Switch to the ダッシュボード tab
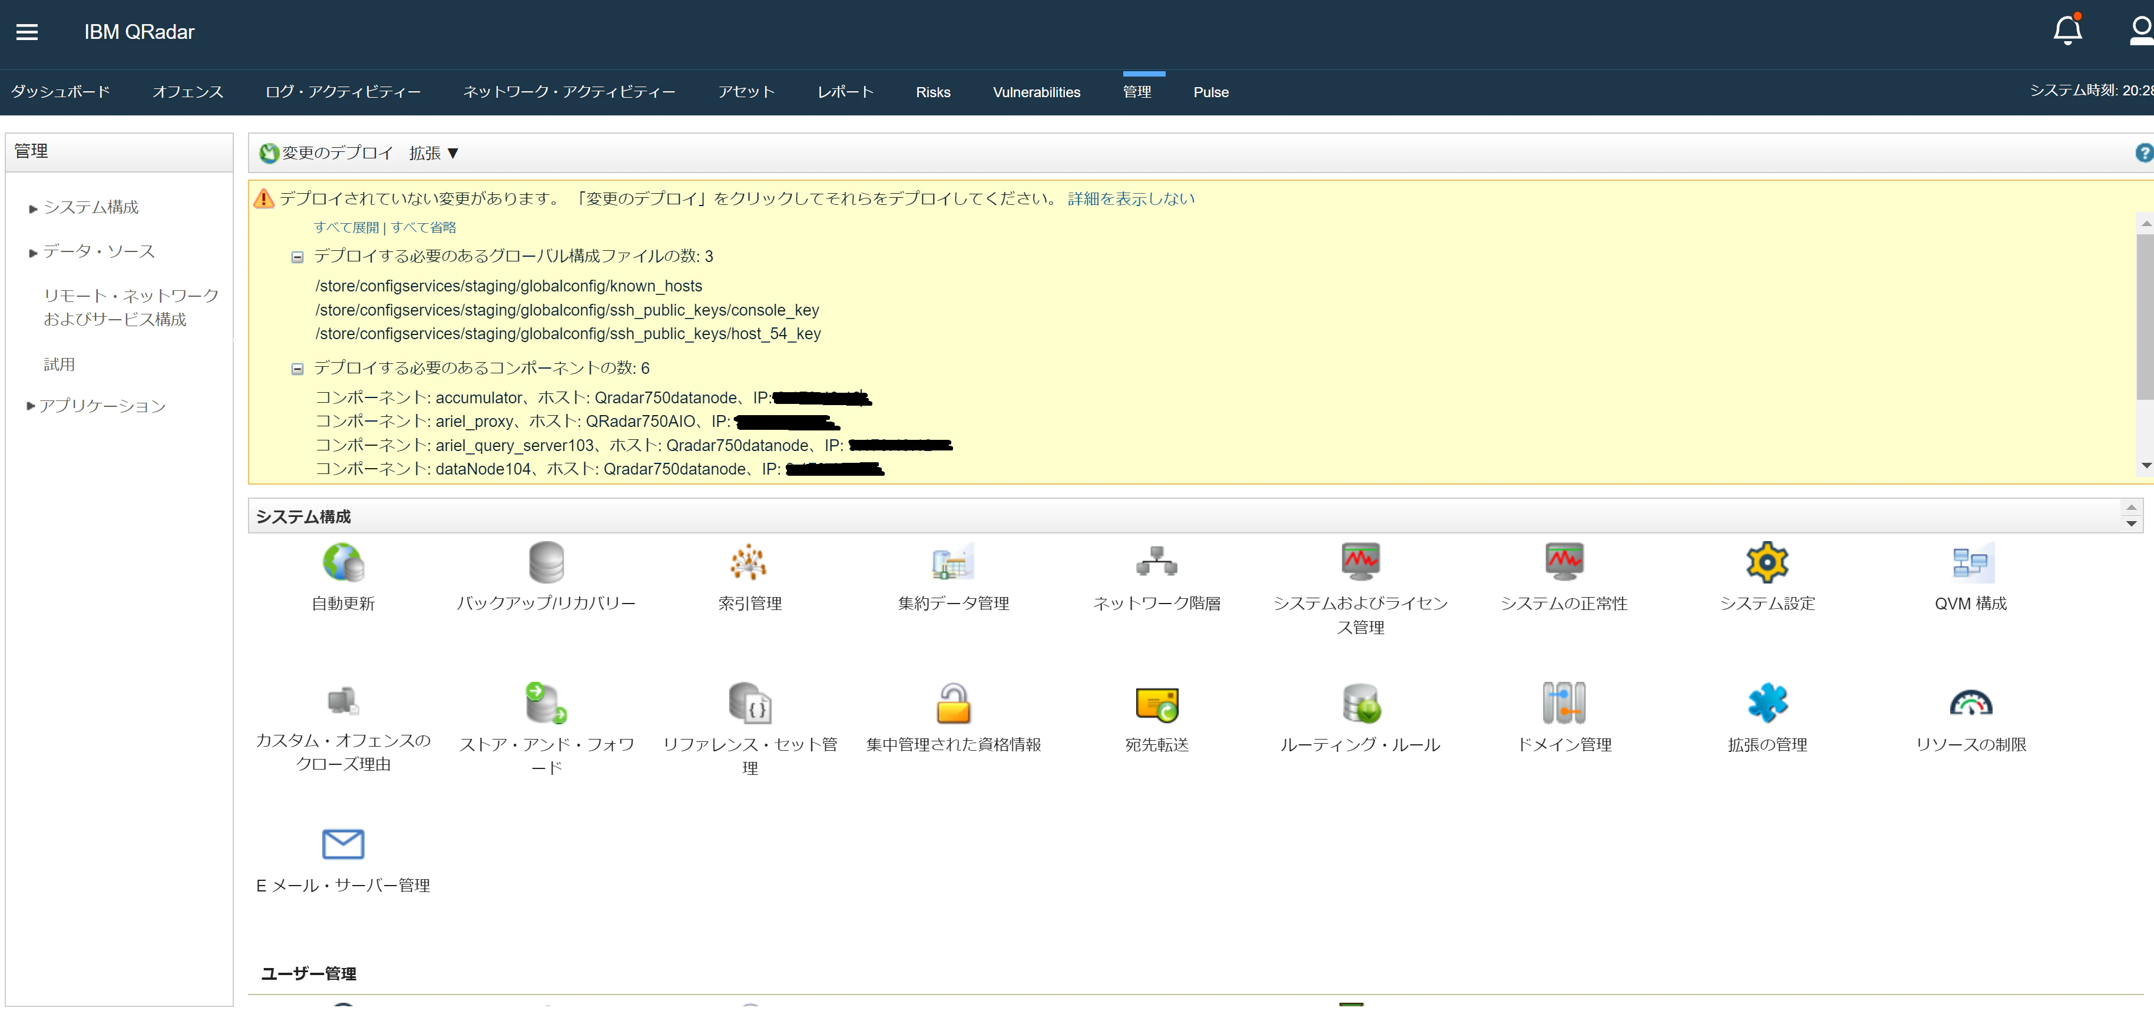Image resolution: width=2154 pixels, height=1011 pixels. (x=60, y=92)
